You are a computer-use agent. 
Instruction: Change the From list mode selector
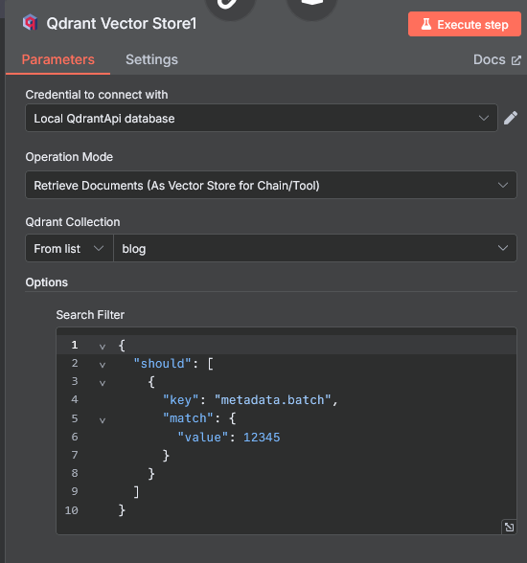[69, 249]
